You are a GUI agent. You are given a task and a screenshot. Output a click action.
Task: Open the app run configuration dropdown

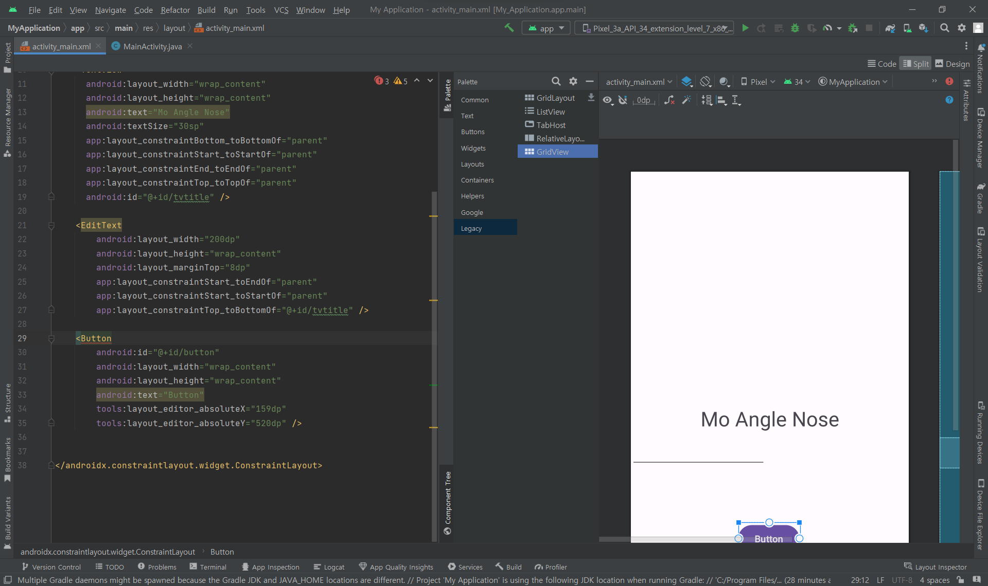pos(546,28)
